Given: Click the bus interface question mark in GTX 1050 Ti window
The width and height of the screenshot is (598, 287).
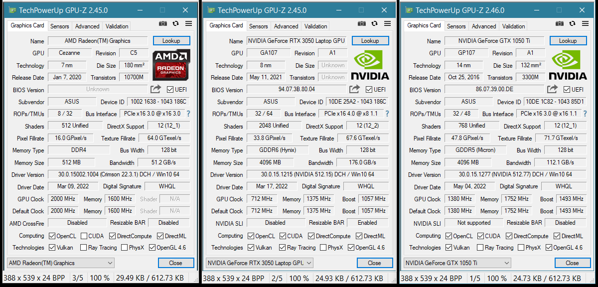Looking at the screenshot, I should tap(585, 114).
